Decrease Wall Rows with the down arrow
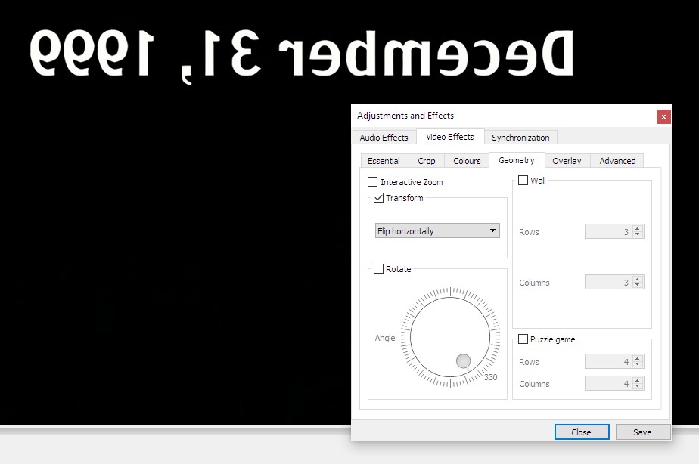 tap(638, 235)
